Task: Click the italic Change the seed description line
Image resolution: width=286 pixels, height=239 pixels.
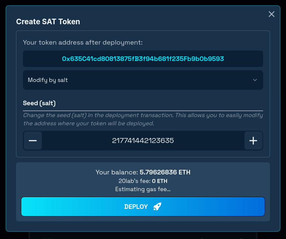Action: (143, 115)
